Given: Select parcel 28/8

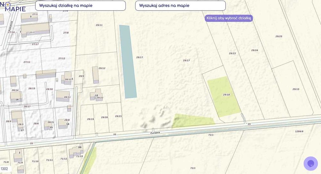Looking at the screenshot, I should click(x=67, y=120).
